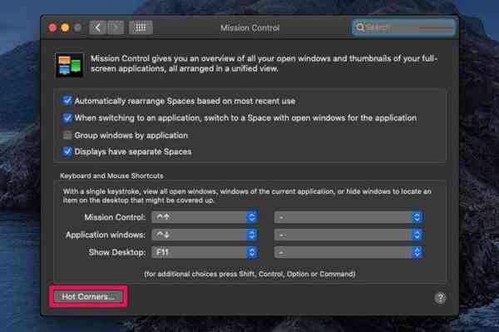Screen dimensions: 499x332
Task: Show all preferences grid icon
Action: pyautogui.click(x=141, y=27)
